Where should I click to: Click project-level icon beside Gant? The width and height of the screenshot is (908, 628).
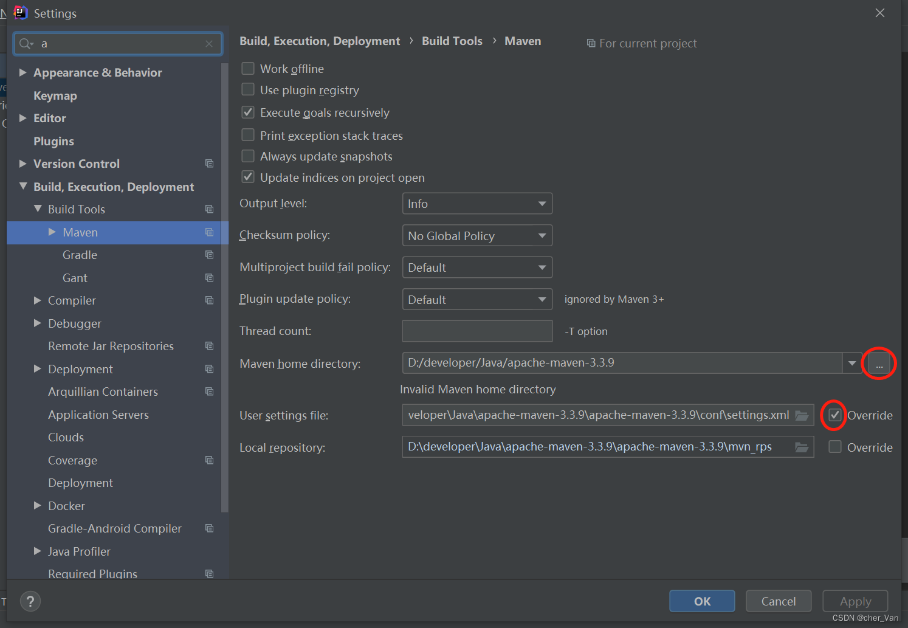210,278
